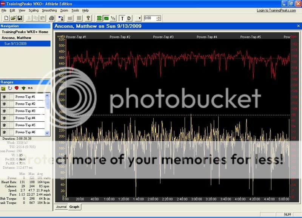
Task: Open the Zoom menu
Action: [x=64, y=11]
